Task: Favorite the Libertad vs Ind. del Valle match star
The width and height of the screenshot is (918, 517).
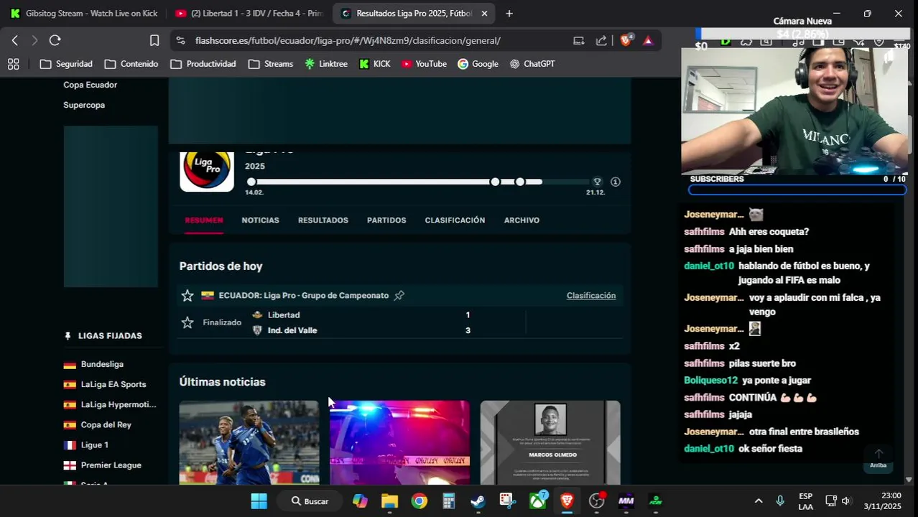Action: (x=187, y=322)
